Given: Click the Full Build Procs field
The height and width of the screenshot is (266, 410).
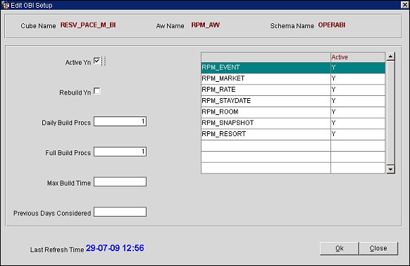Looking at the screenshot, I should tap(120, 152).
